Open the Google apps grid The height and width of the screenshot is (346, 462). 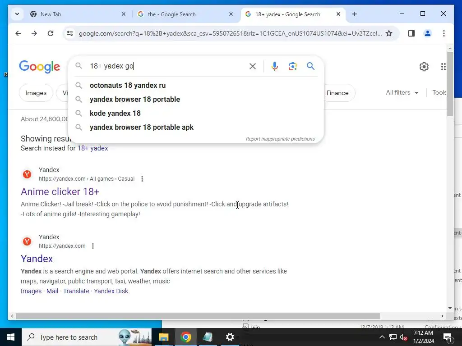point(444,67)
